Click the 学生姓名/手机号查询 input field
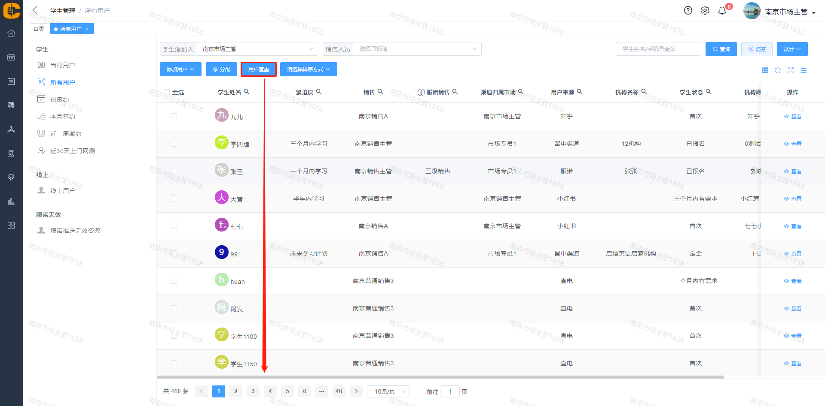This screenshot has height=406, width=825. click(x=658, y=49)
